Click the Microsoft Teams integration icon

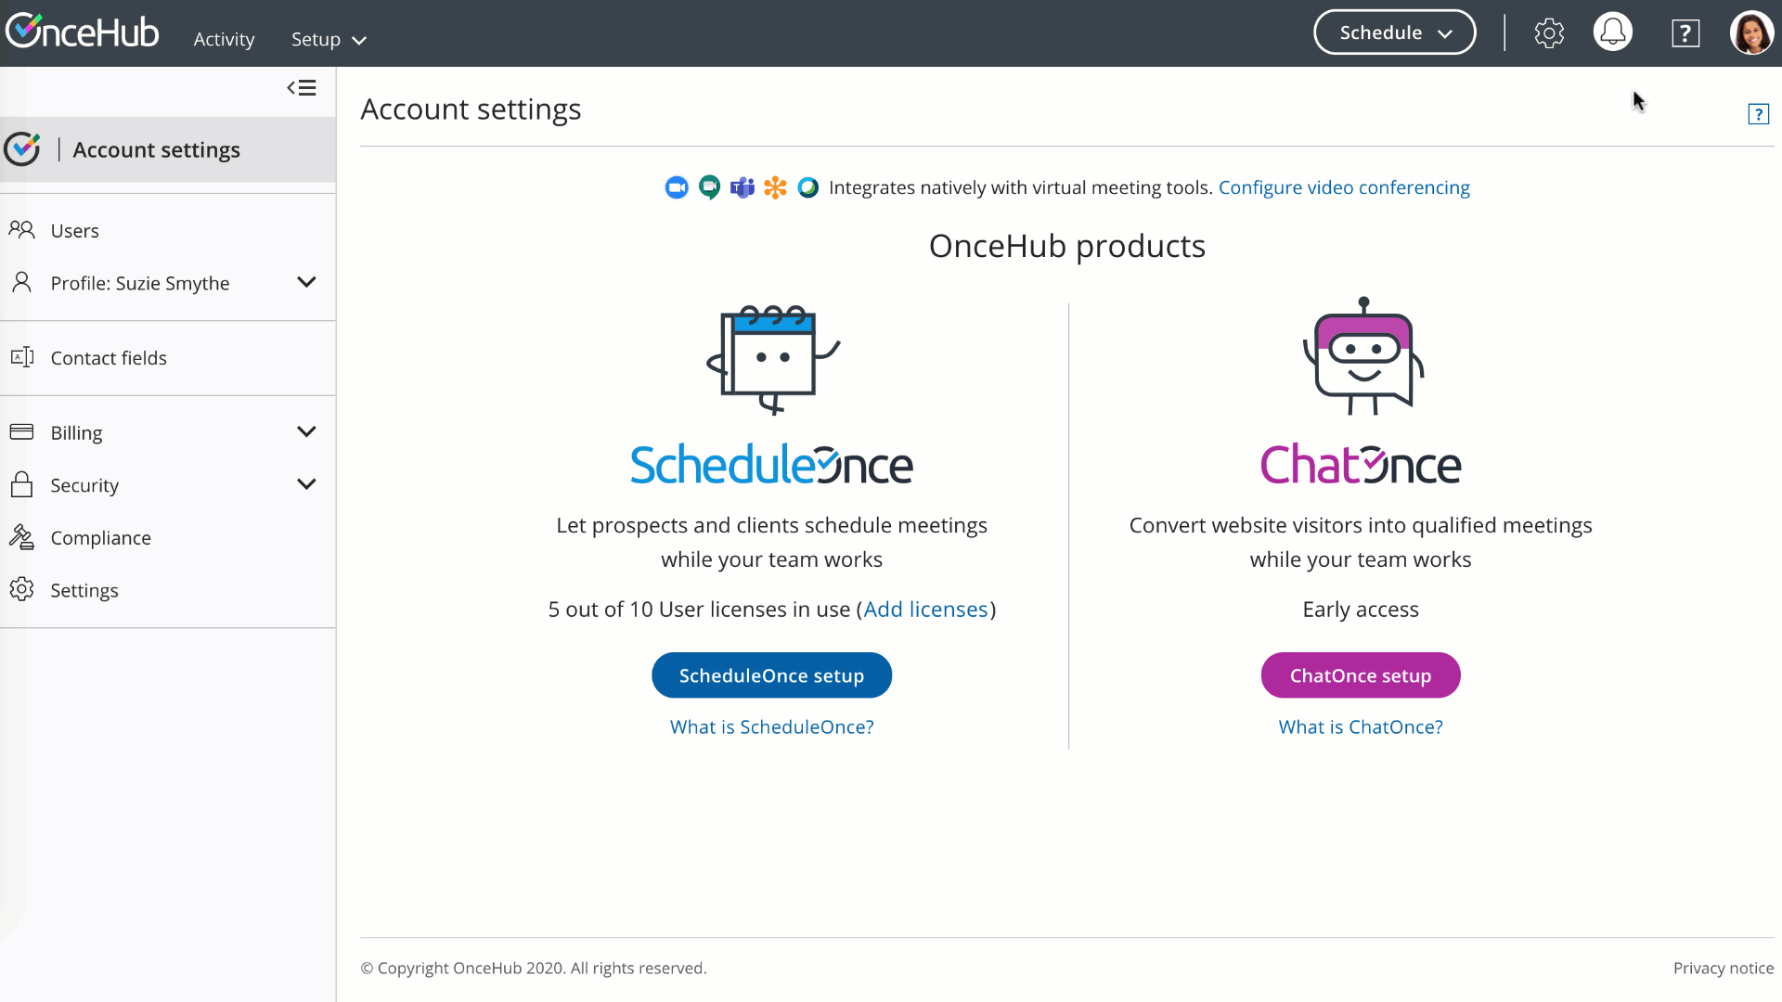click(x=742, y=187)
